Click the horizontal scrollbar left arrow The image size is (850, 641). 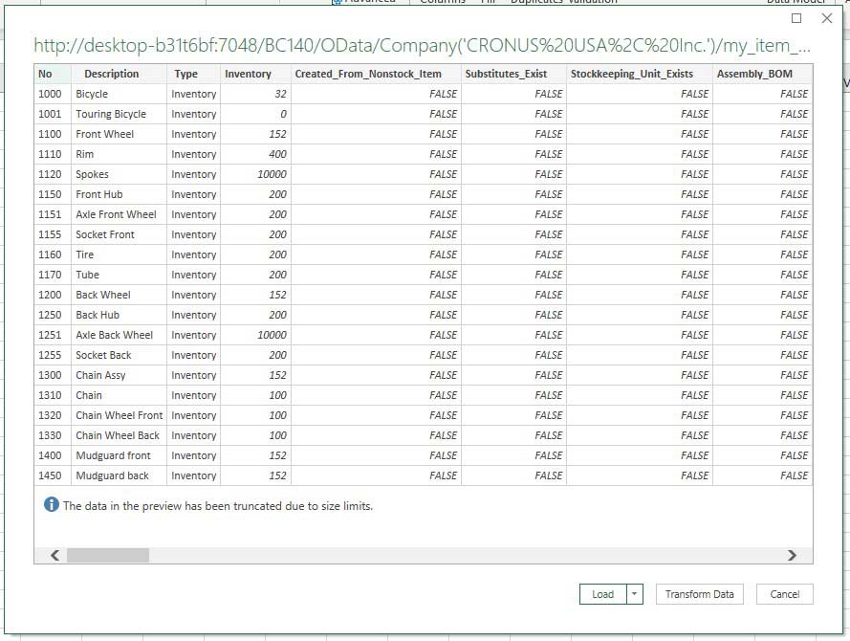click(54, 555)
